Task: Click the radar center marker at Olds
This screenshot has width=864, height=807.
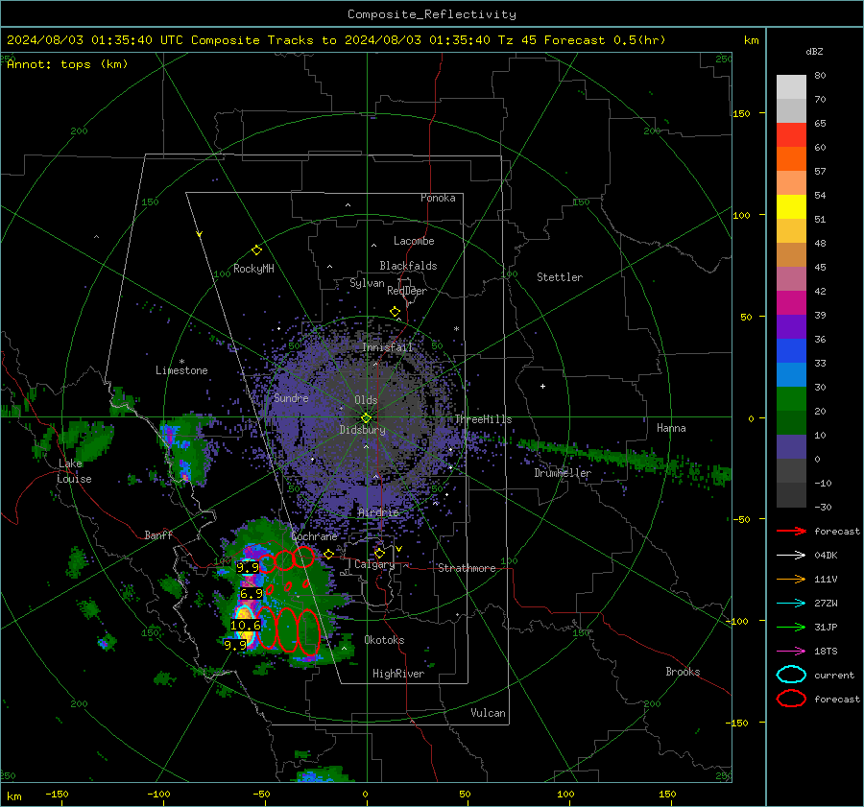Action: pos(366,418)
